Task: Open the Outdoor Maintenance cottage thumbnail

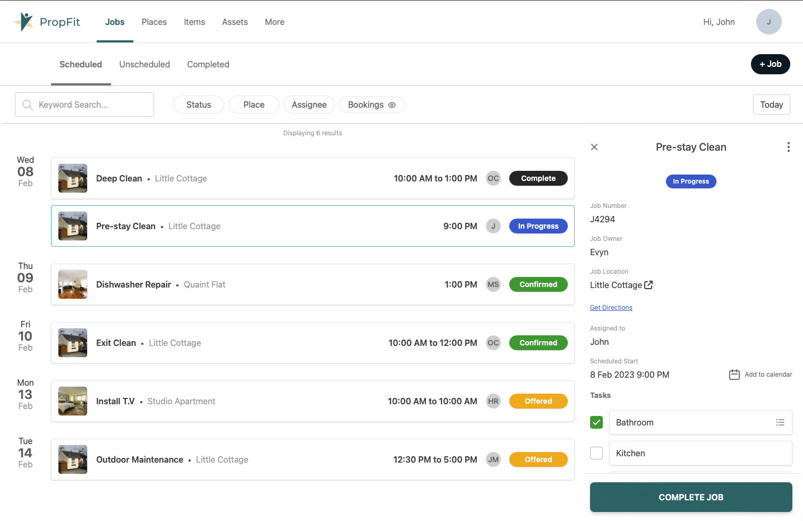Action: [x=73, y=459]
